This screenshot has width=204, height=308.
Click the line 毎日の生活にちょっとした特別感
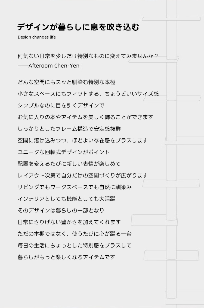(75, 246)
